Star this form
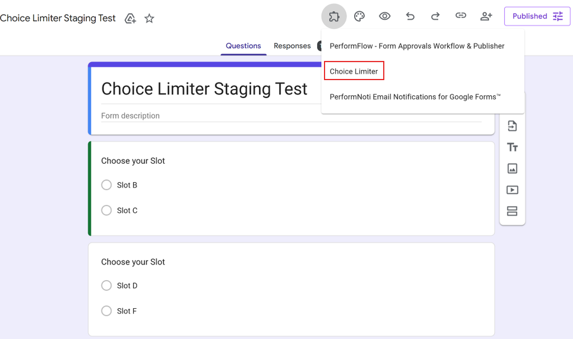This screenshot has height=339, width=573. (x=149, y=18)
